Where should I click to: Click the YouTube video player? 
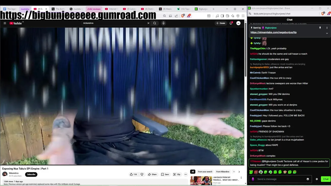pyautogui.click(x=122, y=96)
